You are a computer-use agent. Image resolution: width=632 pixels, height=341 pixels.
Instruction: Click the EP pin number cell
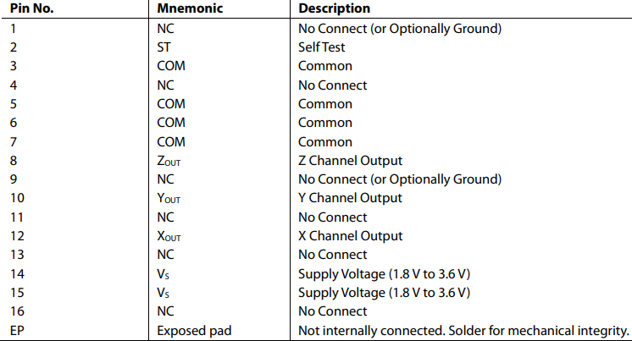(17, 330)
